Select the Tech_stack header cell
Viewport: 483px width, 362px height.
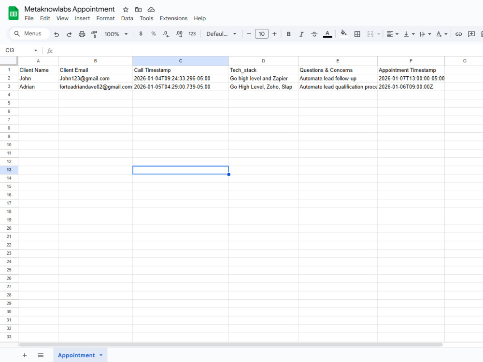[x=263, y=70]
